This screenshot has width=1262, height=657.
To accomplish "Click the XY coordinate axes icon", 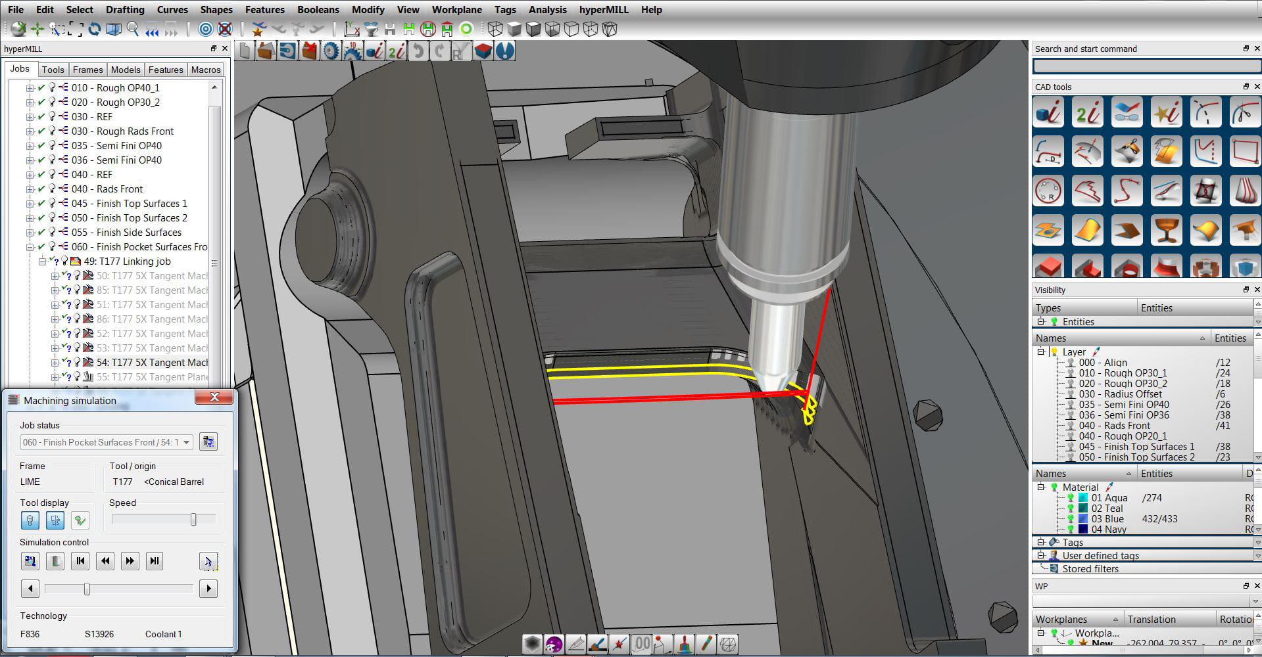I will coord(352,29).
